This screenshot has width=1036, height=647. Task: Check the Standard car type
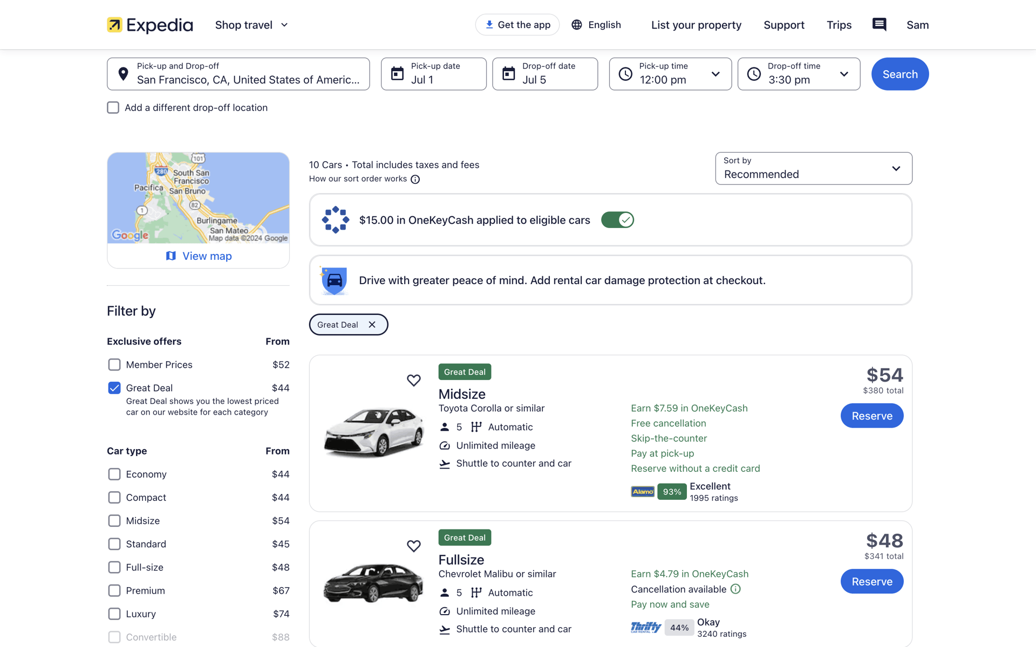point(114,543)
